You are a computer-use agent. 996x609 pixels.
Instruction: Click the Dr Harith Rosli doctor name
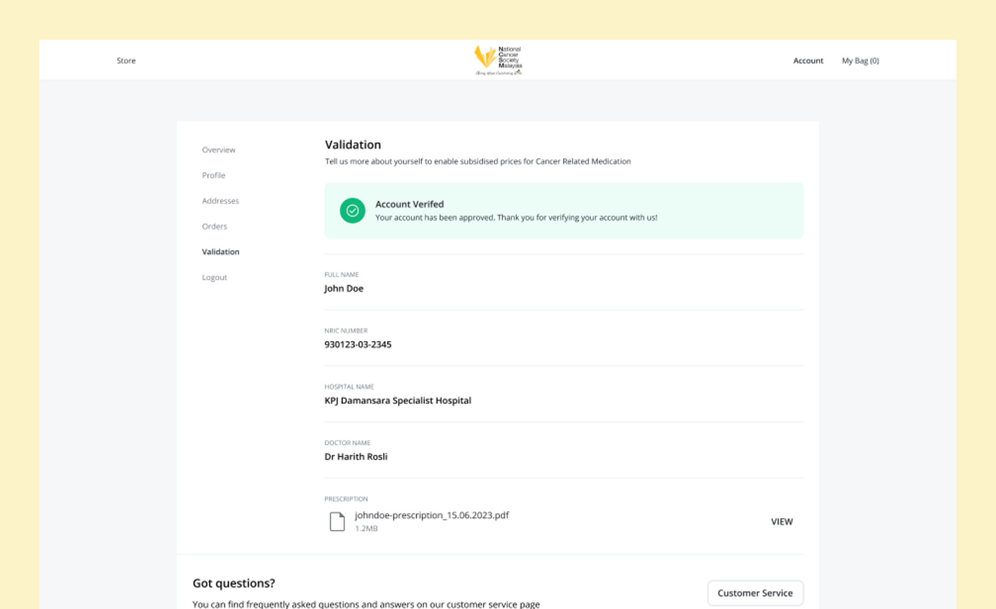pyautogui.click(x=356, y=456)
